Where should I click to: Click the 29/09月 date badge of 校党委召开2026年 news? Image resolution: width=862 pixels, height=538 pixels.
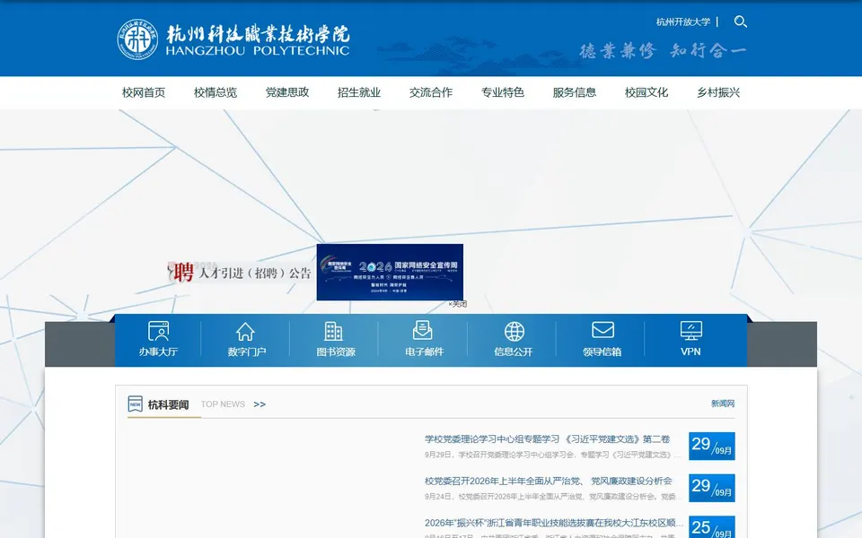(712, 488)
